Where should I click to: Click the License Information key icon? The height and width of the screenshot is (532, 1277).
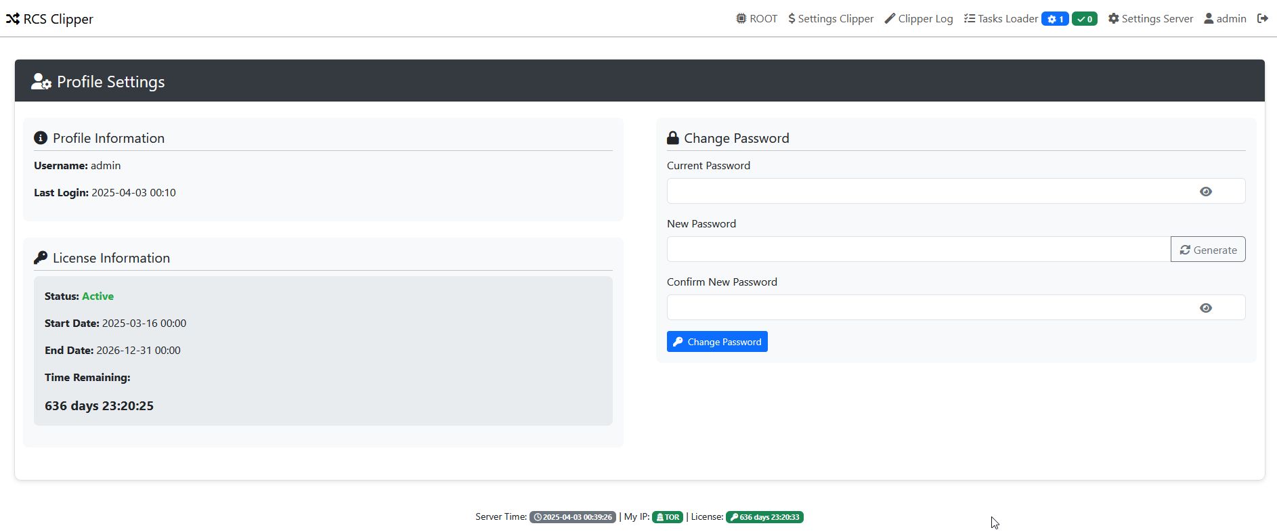(x=41, y=258)
